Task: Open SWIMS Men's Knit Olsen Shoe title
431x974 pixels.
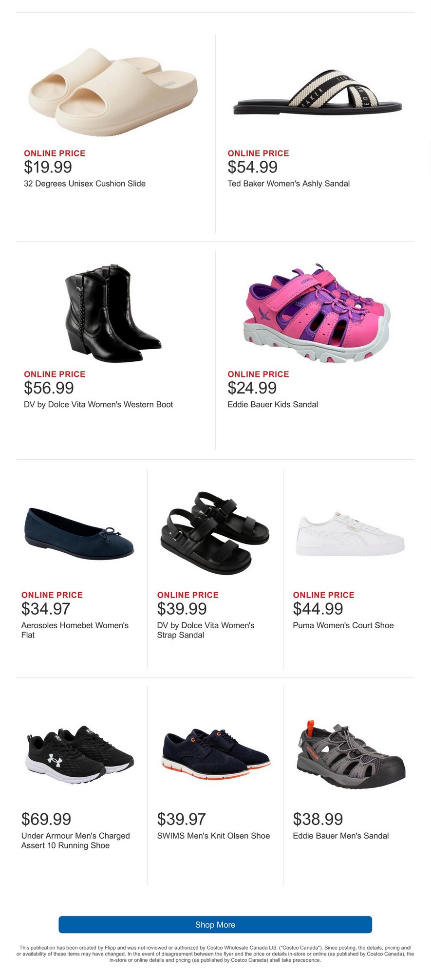Action: (213, 836)
